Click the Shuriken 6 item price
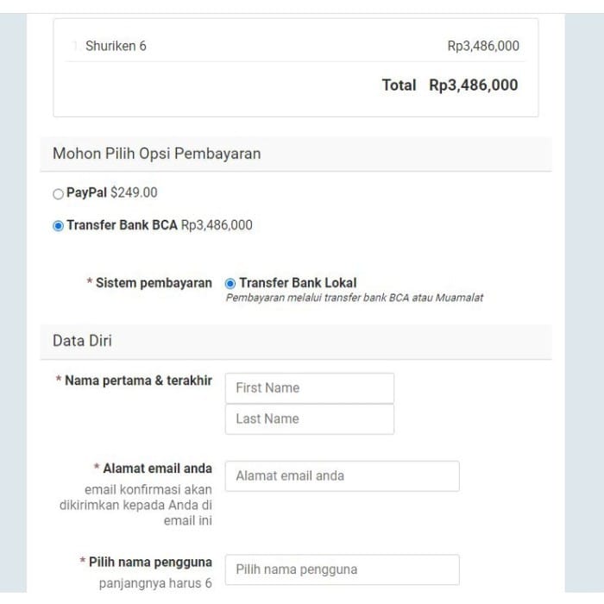Viewport: 604px width, 604px height. 483,47
